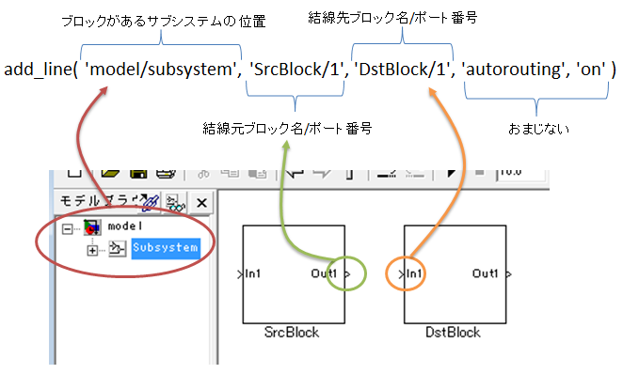Stop simulation with the square button
The image size is (623, 374).
(x=480, y=173)
